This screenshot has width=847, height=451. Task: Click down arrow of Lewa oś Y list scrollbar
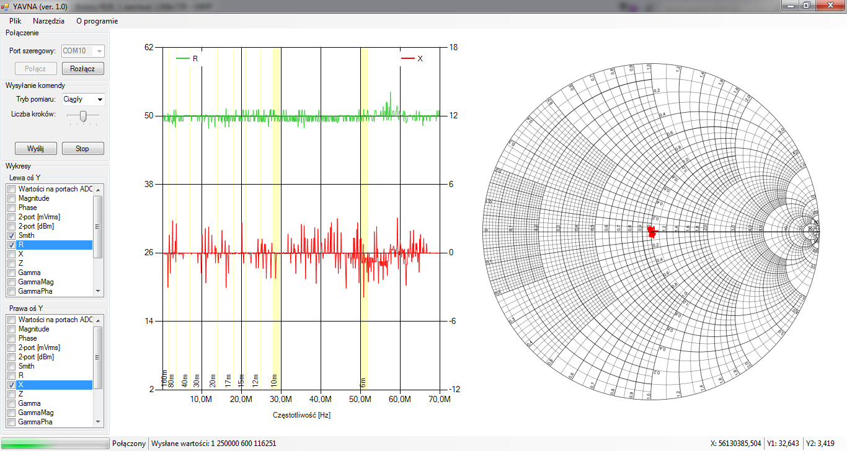[x=97, y=291]
